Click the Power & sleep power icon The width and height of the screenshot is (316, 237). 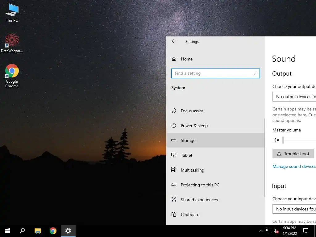coord(174,125)
